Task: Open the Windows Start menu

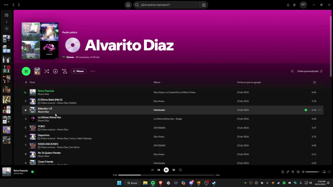Action: (x=119, y=183)
